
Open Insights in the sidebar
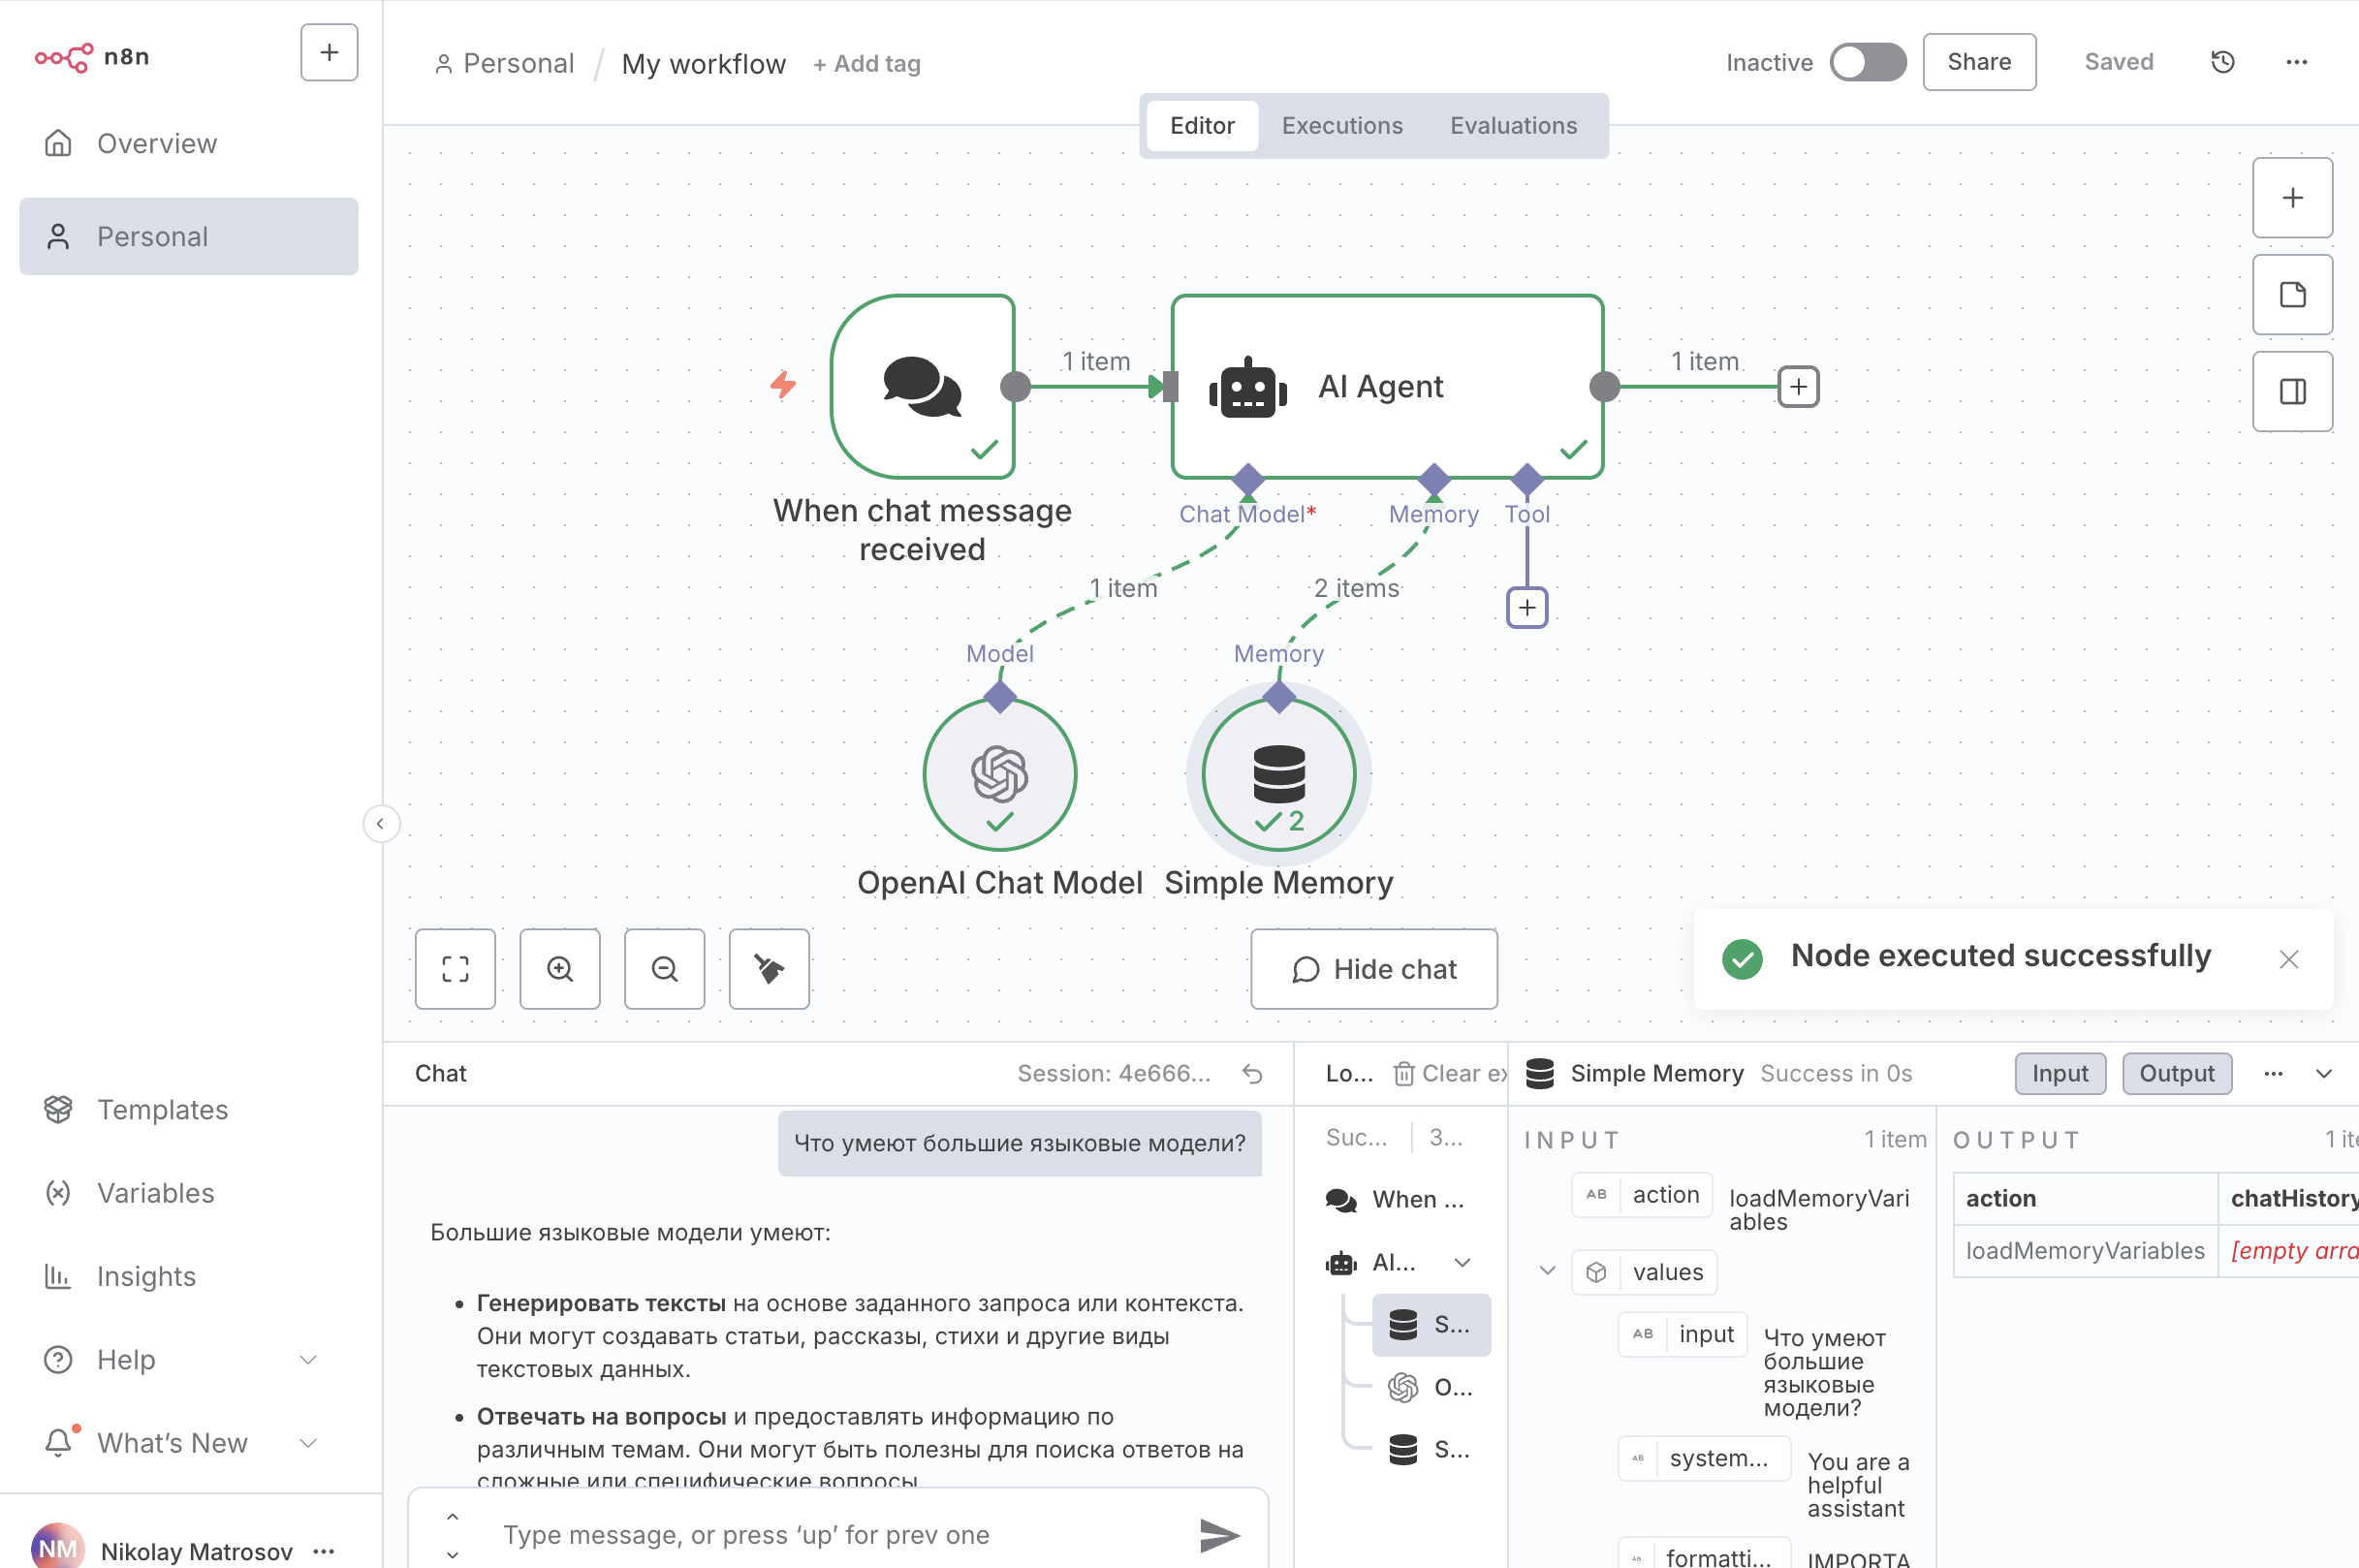coord(189,1276)
